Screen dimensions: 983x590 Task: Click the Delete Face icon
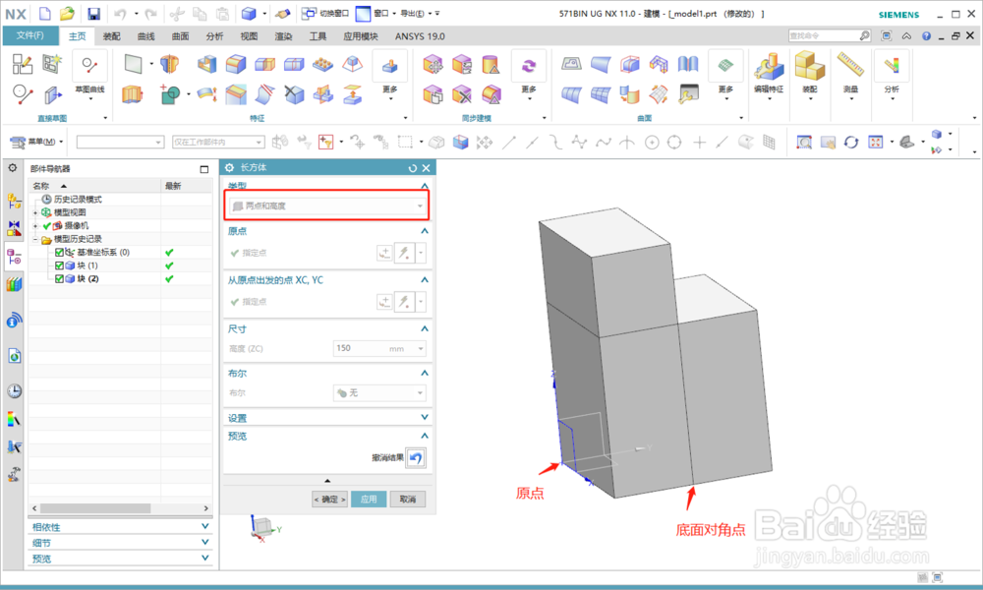462,94
